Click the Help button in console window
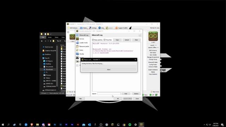Image resolution: width=226 pixels, height=127 pixels. click(80, 99)
